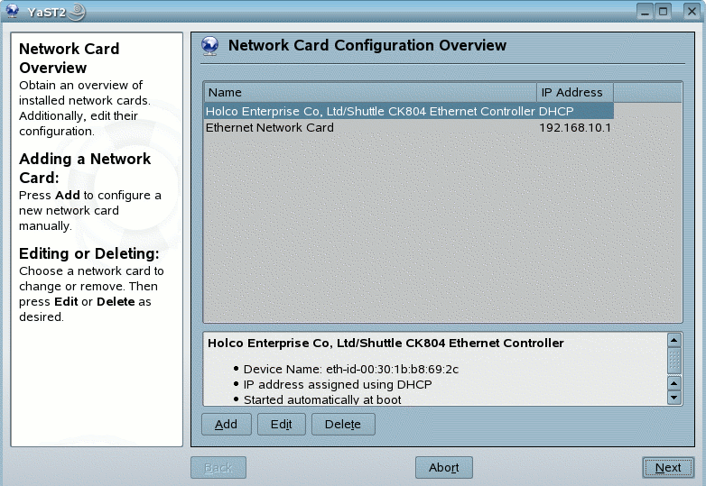
Task: Click the Device Name eth-id-00:30:1b:b8:69:2c line
Action: click(351, 370)
